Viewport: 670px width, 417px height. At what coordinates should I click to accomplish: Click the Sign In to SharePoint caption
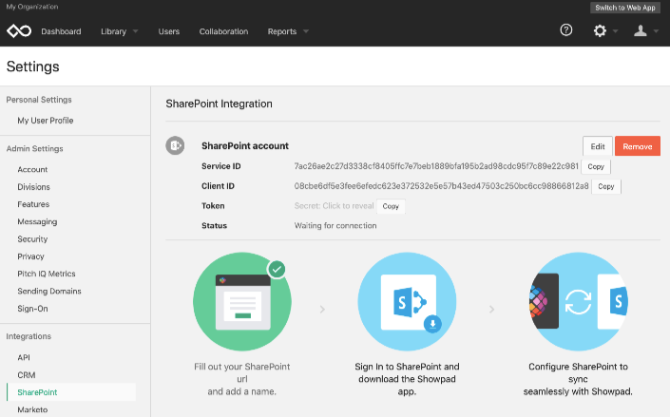click(407, 379)
